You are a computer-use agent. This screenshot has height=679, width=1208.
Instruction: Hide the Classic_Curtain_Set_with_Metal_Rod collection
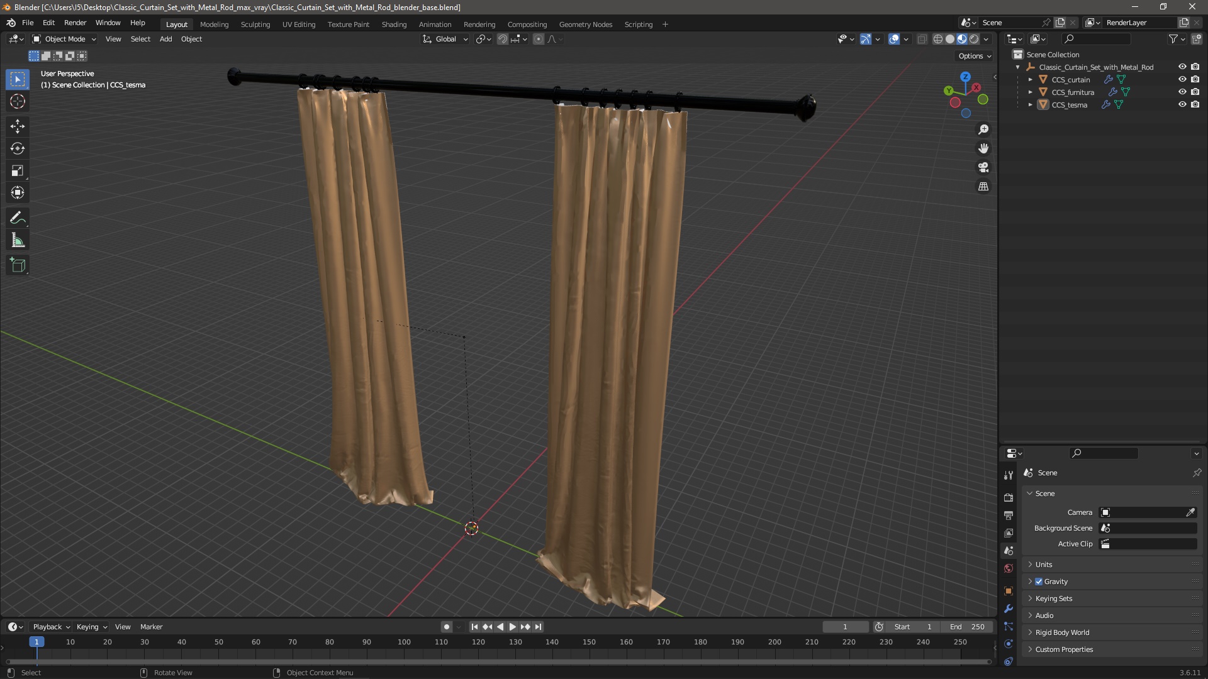tap(1182, 67)
